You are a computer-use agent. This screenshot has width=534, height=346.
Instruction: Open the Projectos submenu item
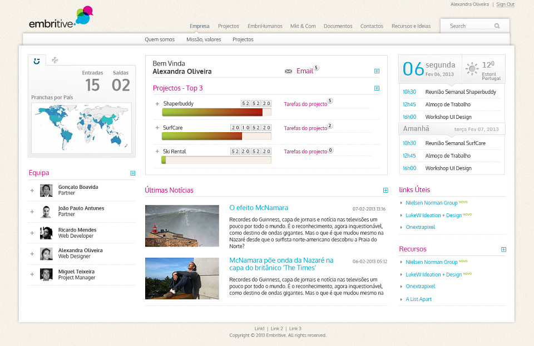[x=243, y=39]
